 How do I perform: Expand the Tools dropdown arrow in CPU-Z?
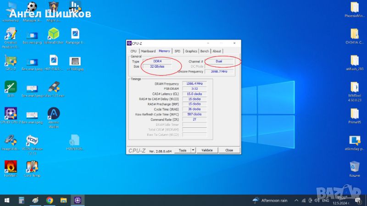[x=193, y=150]
